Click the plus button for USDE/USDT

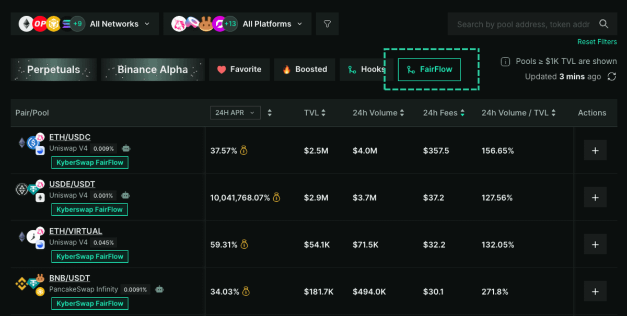595,197
